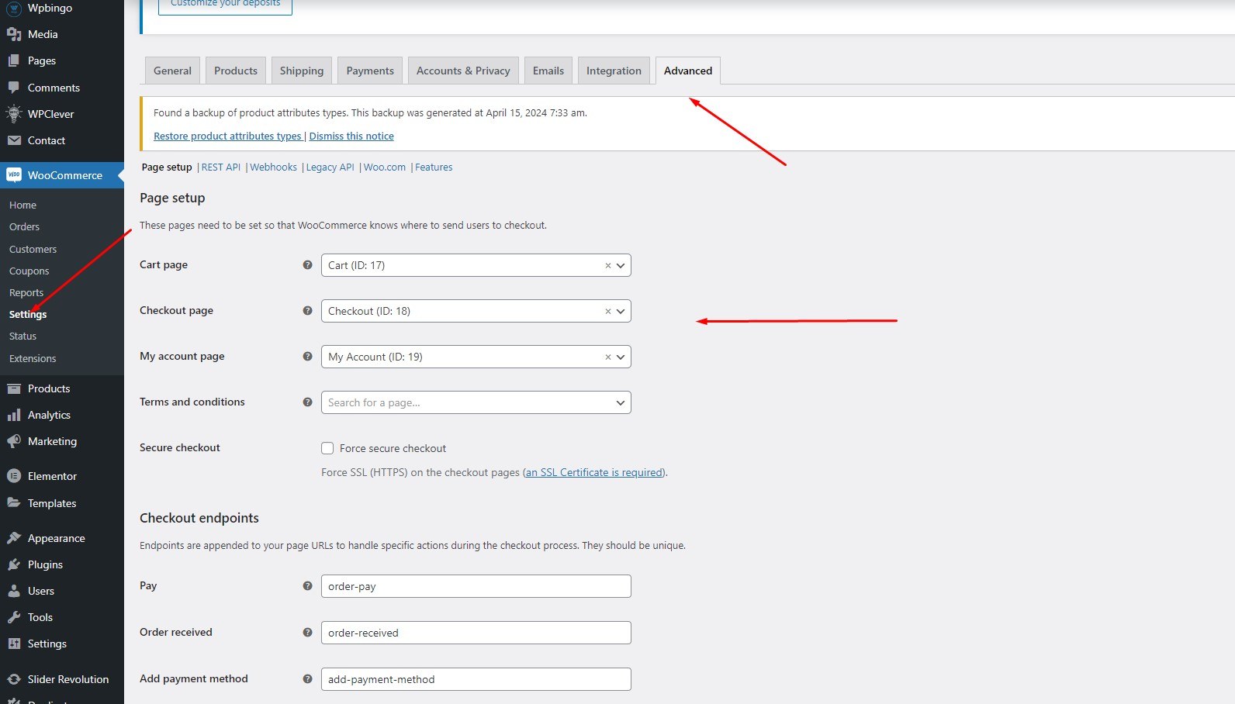Expand the Cart page dropdown
This screenshot has height=704, width=1235.
click(621, 265)
